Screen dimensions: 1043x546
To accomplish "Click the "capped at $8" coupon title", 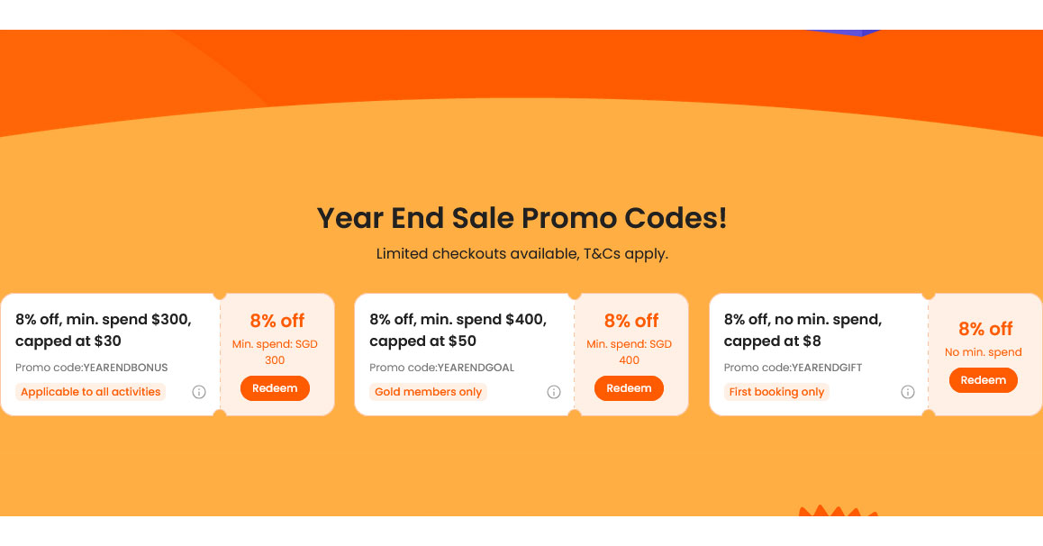I will 803,330.
